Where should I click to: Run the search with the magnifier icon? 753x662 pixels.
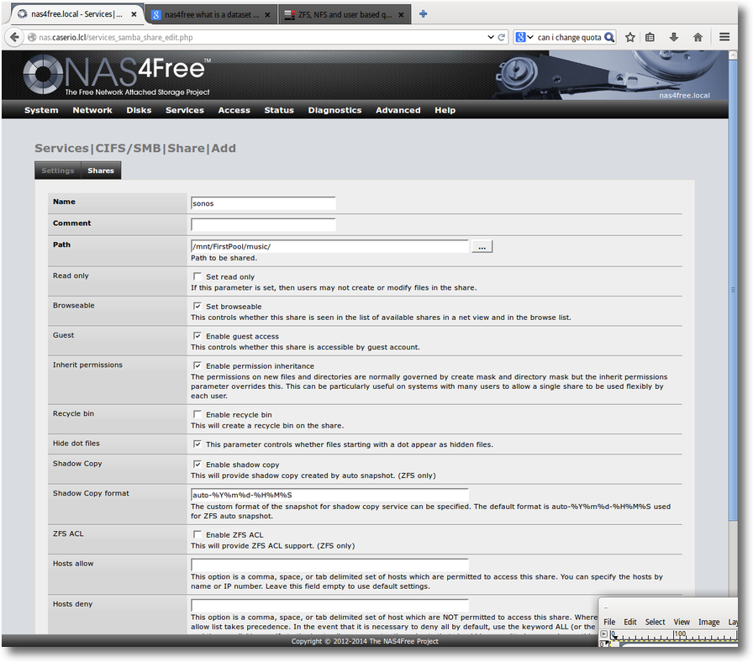pos(609,37)
